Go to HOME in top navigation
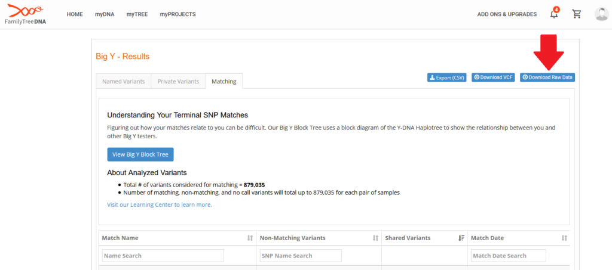This screenshot has height=270, width=612. (75, 14)
